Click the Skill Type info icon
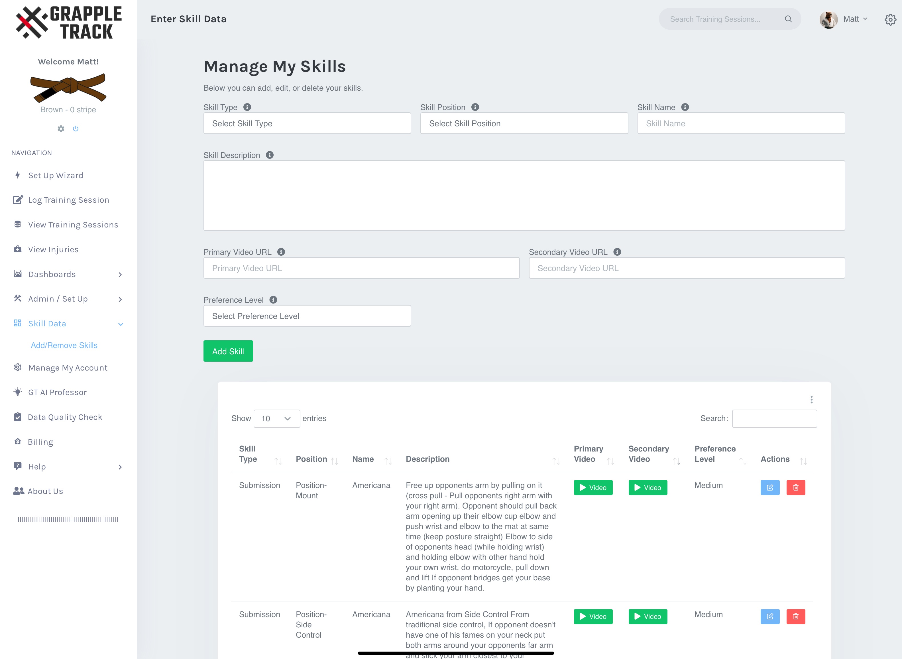The image size is (902, 659). [247, 107]
